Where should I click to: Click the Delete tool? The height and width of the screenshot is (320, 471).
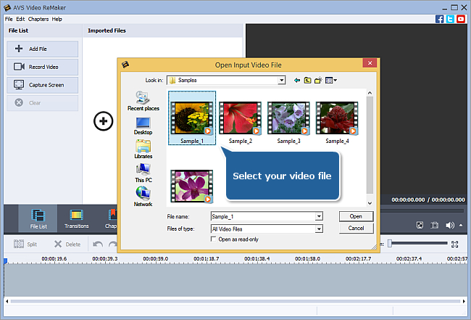click(x=67, y=245)
